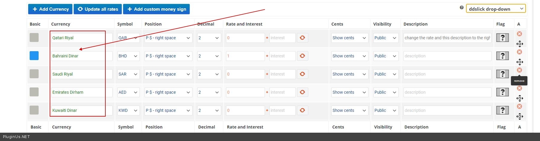
Task: Click the Kuwaiti Dinar description field
Action: 447,110
